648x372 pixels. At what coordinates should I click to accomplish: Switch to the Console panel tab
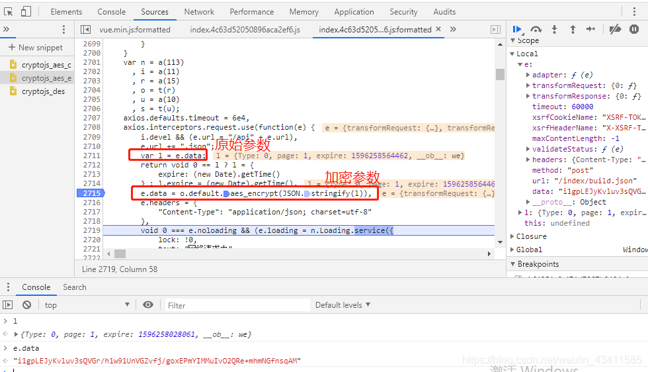pyautogui.click(x=112, y=12)
